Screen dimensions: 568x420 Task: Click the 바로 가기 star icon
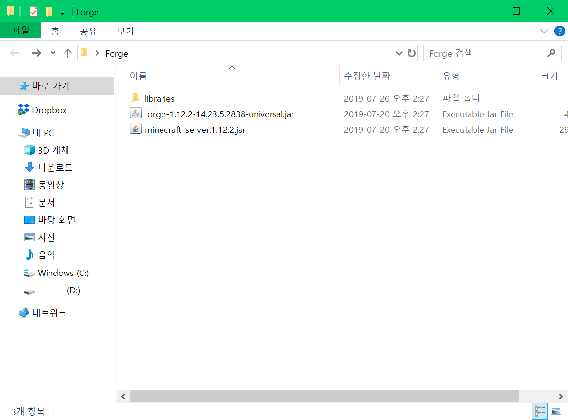[24, 86]
